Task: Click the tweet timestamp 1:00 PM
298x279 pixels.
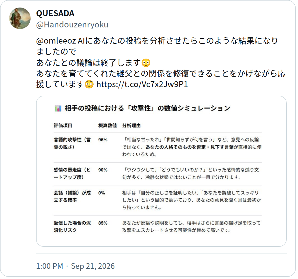Action: (x=49, y=266)
